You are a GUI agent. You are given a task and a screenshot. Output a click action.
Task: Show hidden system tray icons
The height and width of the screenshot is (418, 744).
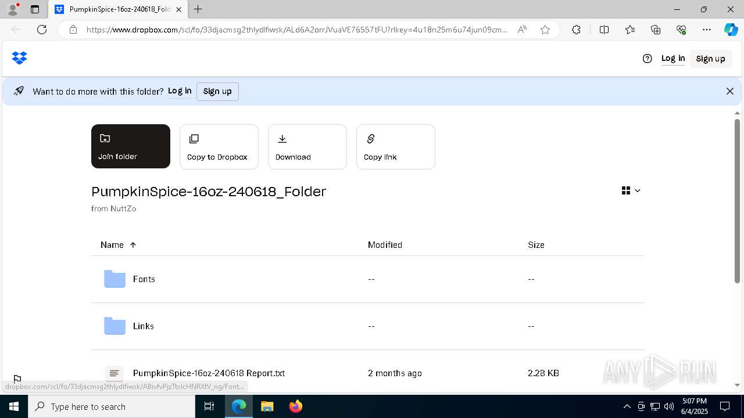[627, 406]
